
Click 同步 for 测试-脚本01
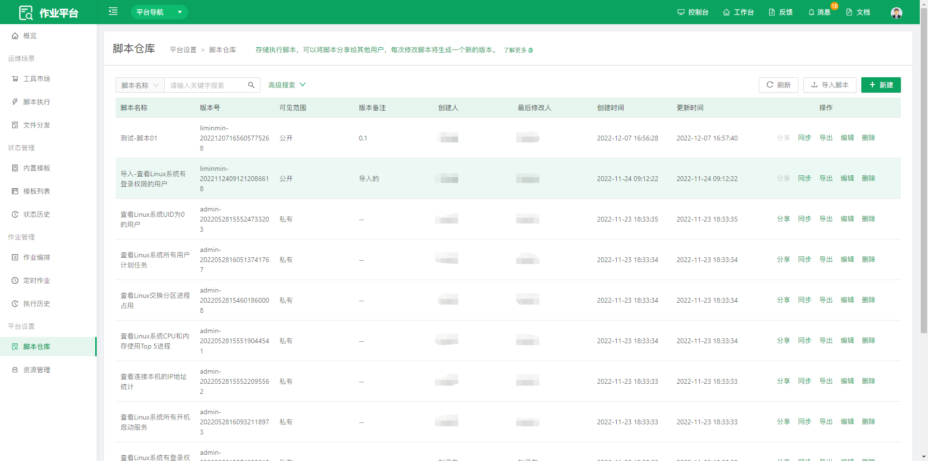click(x=805, y=138)
